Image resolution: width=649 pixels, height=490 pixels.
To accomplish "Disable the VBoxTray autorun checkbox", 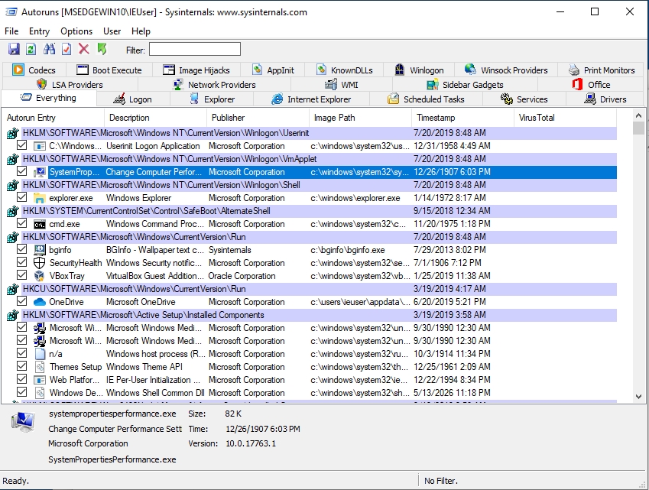I will click(x=22, y=276).
